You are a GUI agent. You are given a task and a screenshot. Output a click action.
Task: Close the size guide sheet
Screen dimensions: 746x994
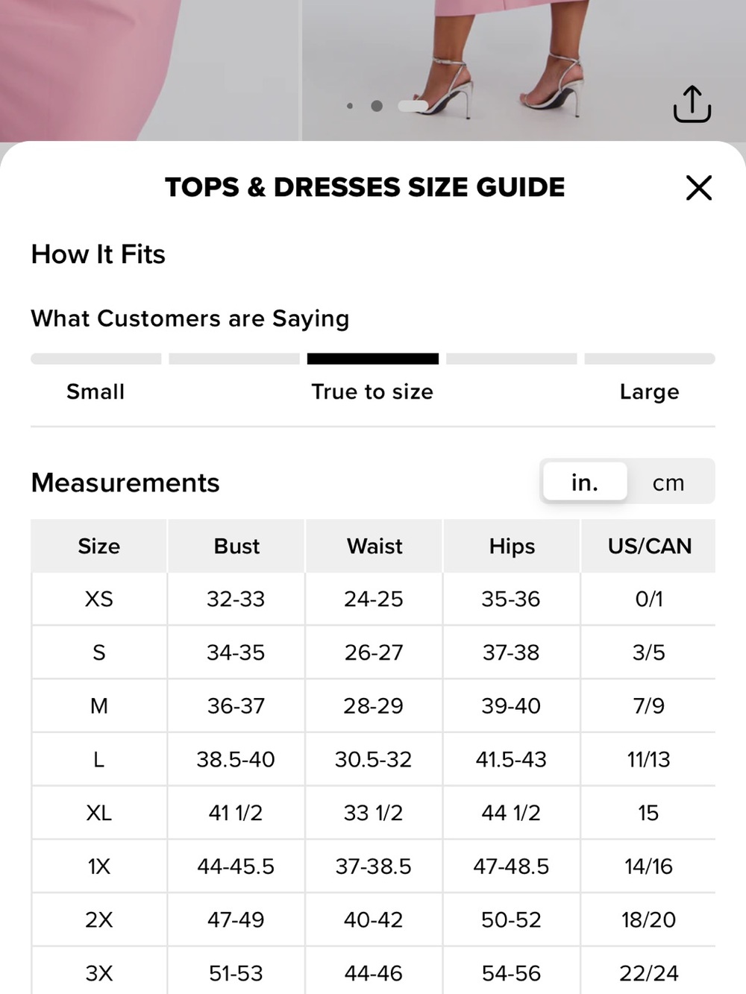click(699, 188)
